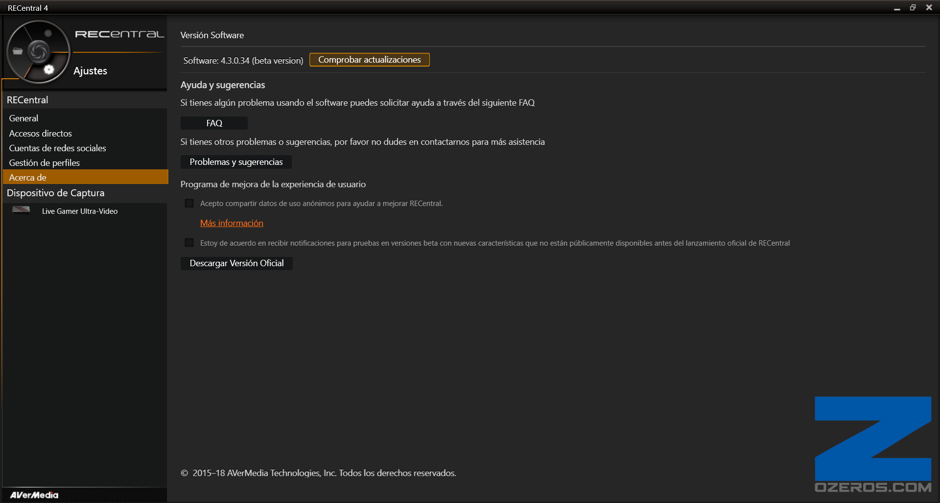Follow the Más información link
940x503 pixels.
pyautogui.click(x=232, y=223)
